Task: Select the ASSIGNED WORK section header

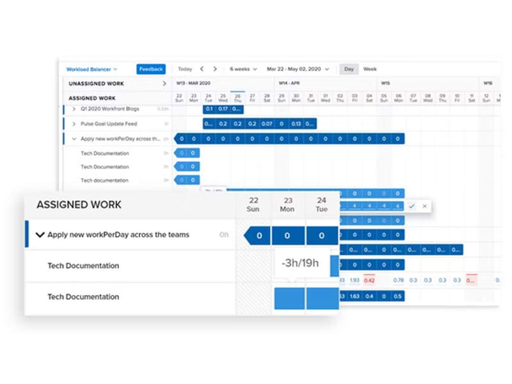Action: (79, 205)
